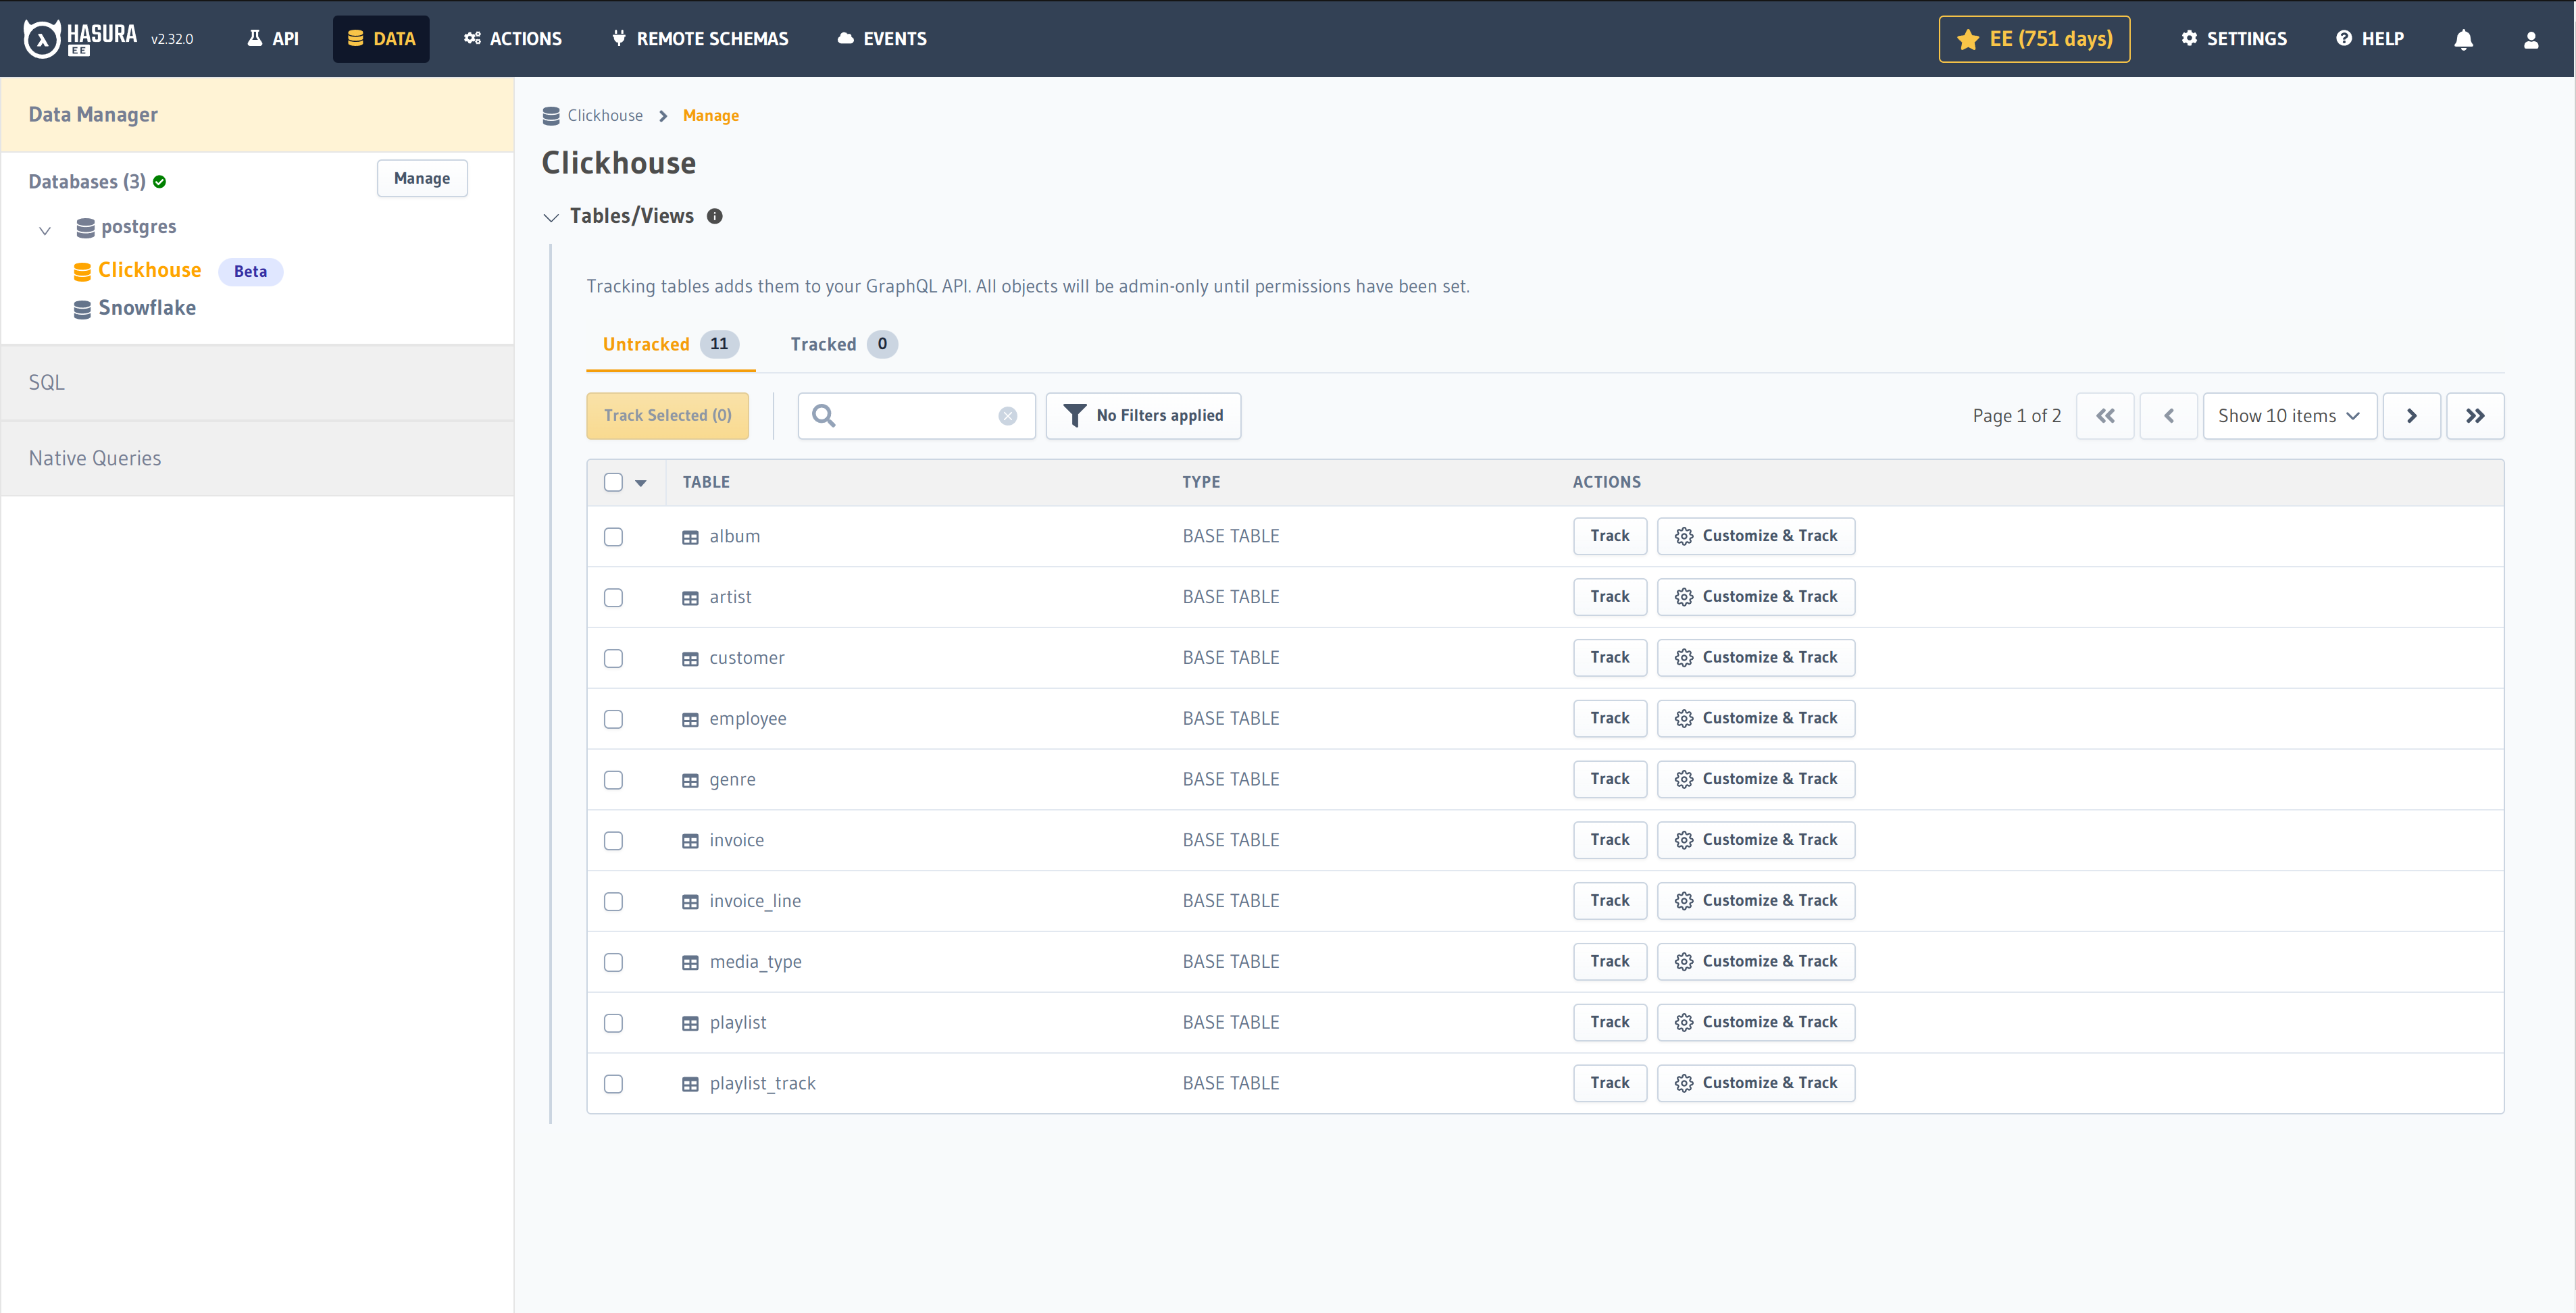Click the table icon next to invoice_line
The image size is (2576, 1313).
(690, 902)
